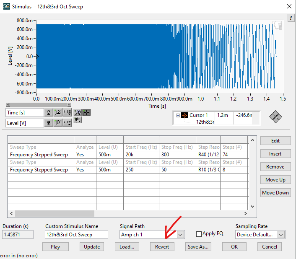Collapse the Cursor 1 tree entry

tap(178, 115)
